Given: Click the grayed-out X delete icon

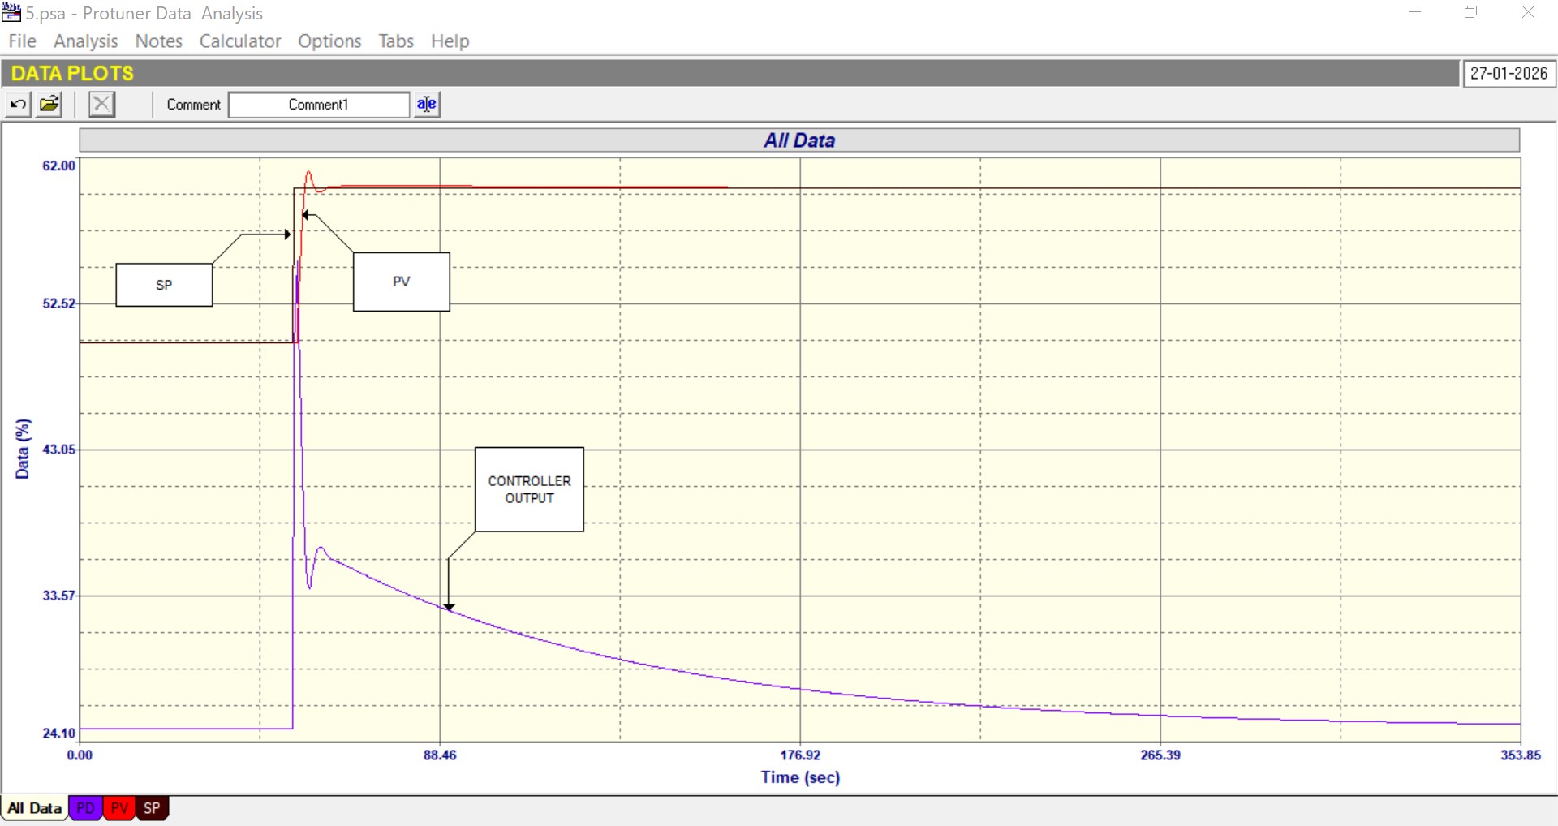Looking at the screenshot, I should click(x=101, y=104).
